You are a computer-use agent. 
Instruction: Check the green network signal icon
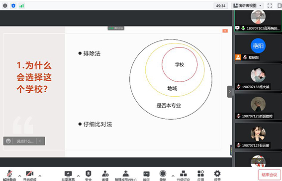click(x=21, y=6)
